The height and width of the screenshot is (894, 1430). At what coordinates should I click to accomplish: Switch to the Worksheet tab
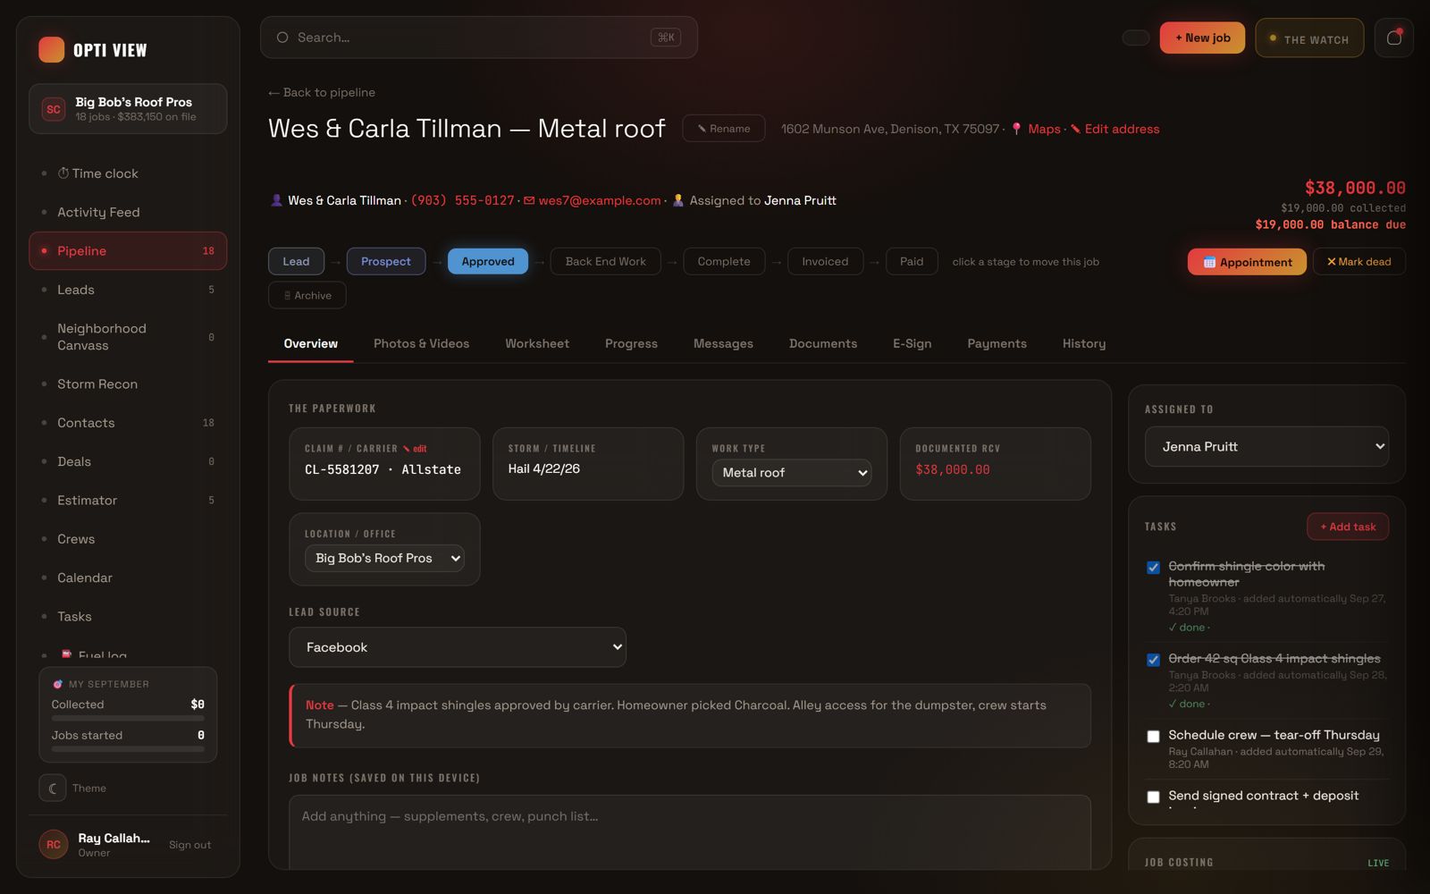tap(537, 343)
